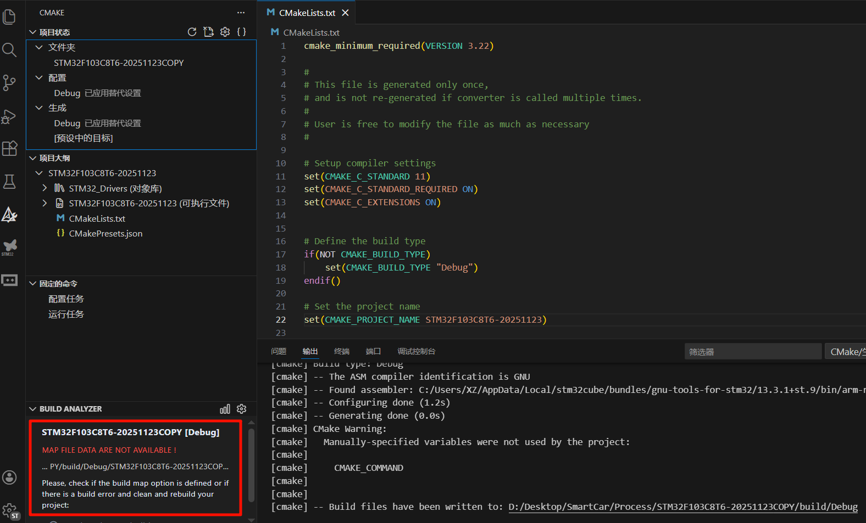
Task: Collapse the BUILD ANALYZER section
Action: click(x=32, y=409)
